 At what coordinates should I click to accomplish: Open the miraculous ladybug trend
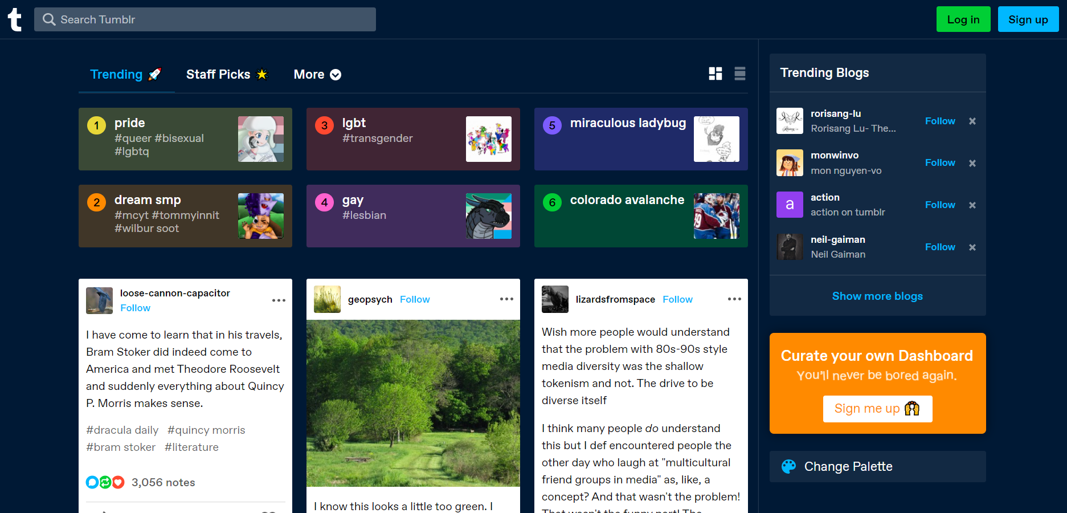tap(641, 139)
